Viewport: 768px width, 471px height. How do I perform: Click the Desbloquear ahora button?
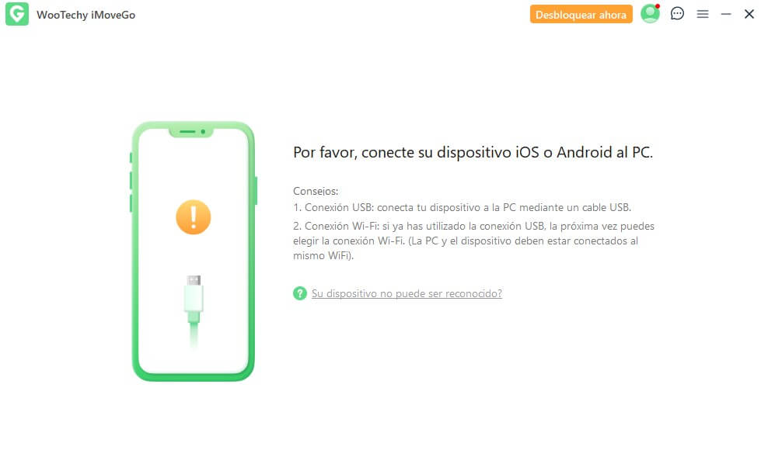click(581, 14)
